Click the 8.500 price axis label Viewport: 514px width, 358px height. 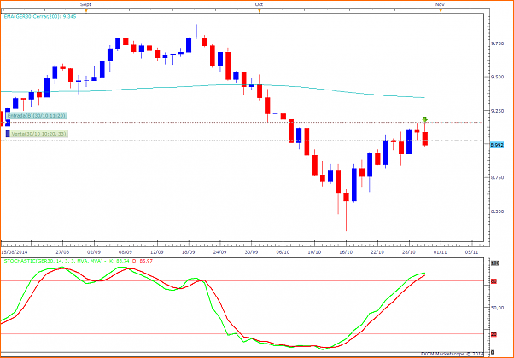coord(497,211)
